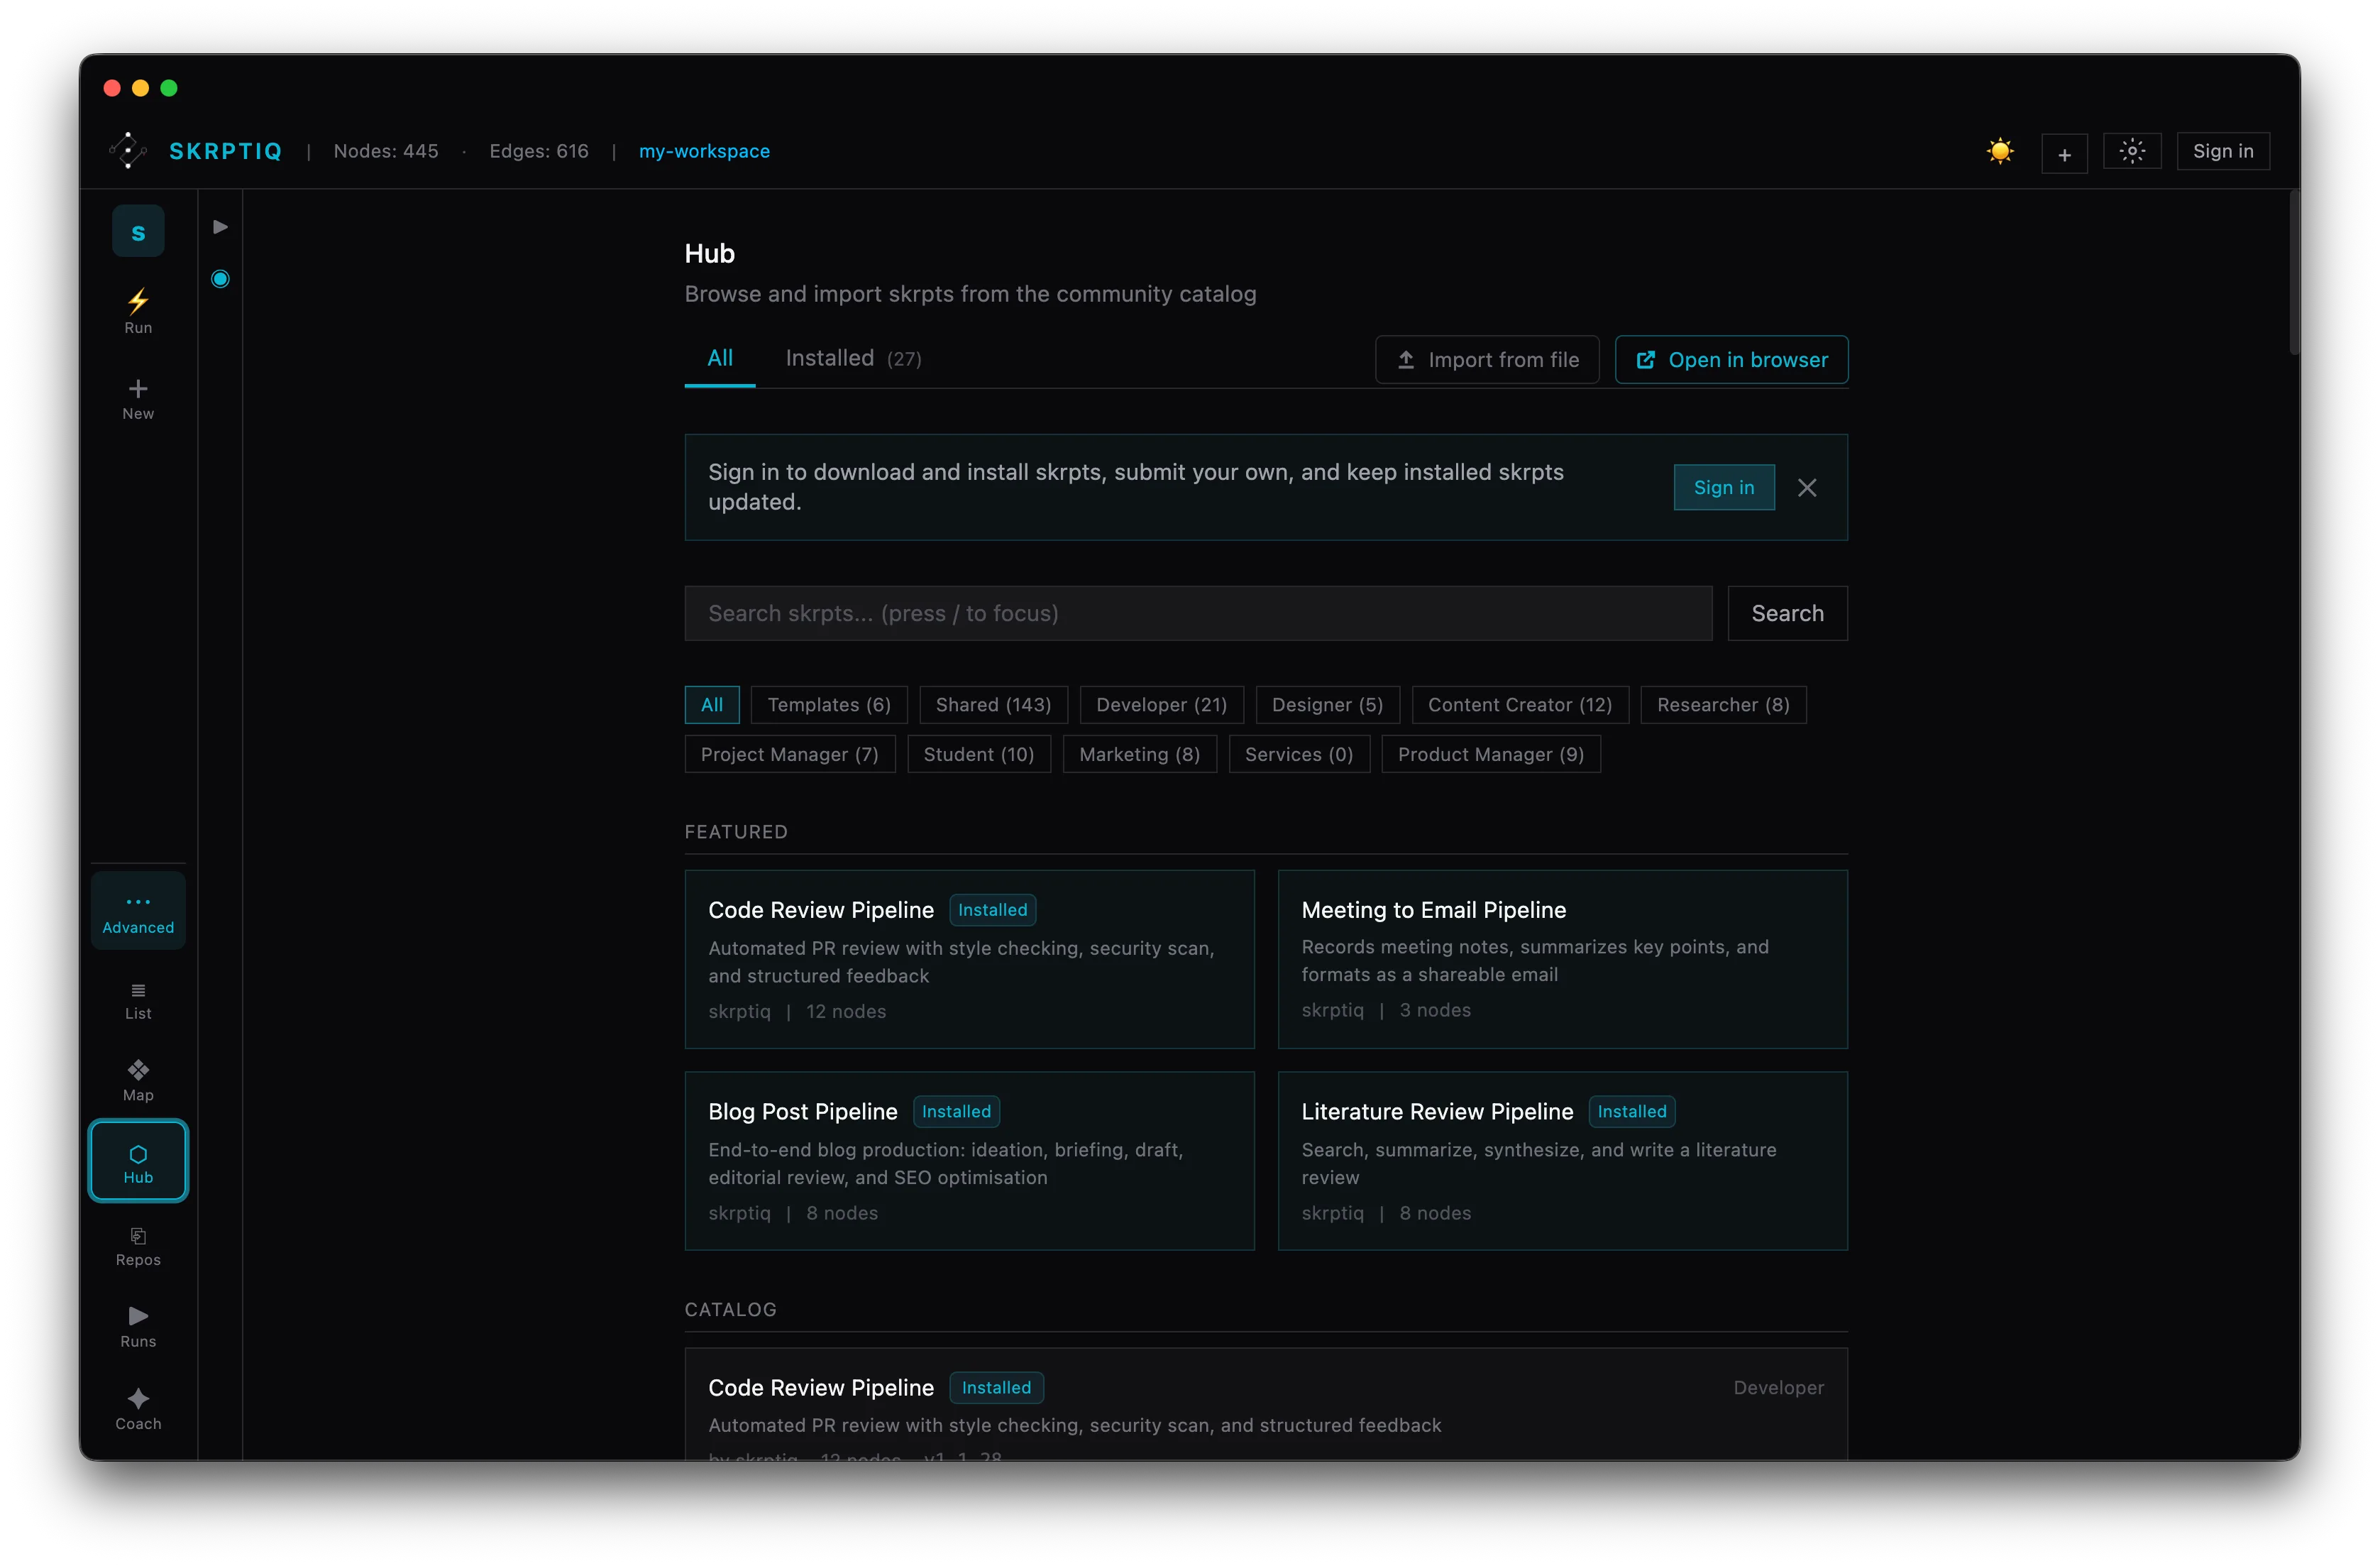2380x1566 pixels.
Task: Open the my-workspace link
Action: pos(704,151)
